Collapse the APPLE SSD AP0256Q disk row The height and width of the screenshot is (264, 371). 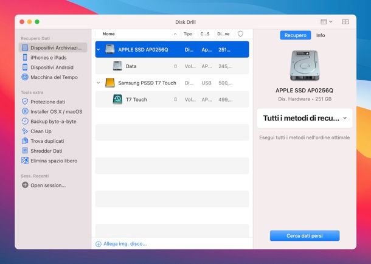[99, 49]
